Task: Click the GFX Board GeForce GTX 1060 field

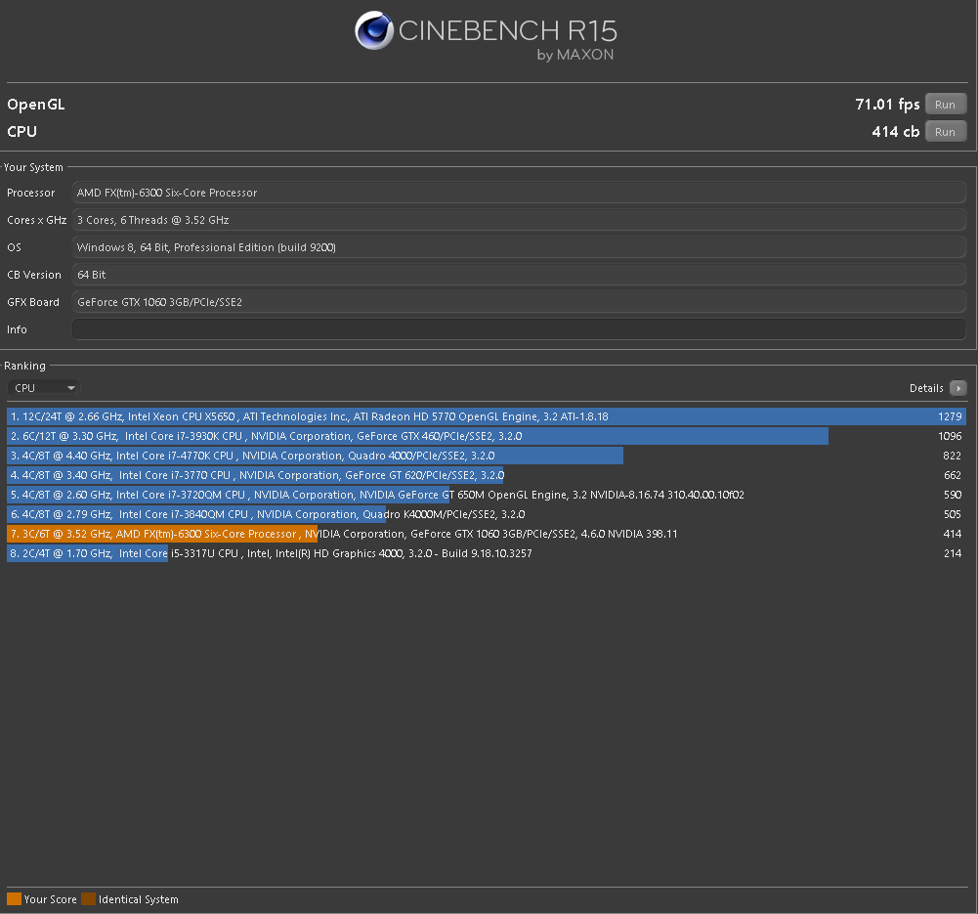Action: (519, 302)
